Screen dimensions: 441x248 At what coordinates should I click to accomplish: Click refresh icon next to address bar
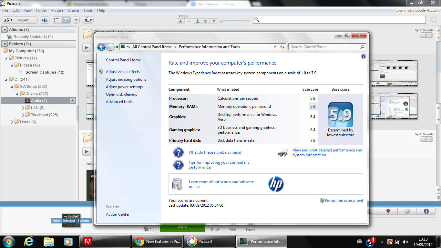[282, 47]
